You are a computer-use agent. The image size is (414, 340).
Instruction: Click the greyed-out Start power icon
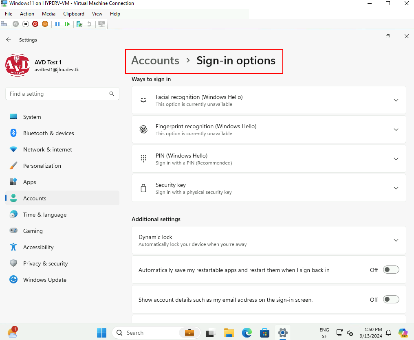(x=15, y=24)
